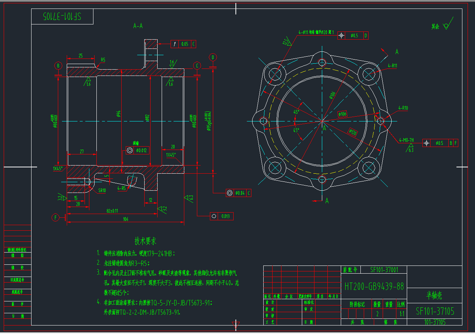Viewport: 475px width, 334px height.
Task: Click the 标准化 cell in the title block
Action: (309, 302)
